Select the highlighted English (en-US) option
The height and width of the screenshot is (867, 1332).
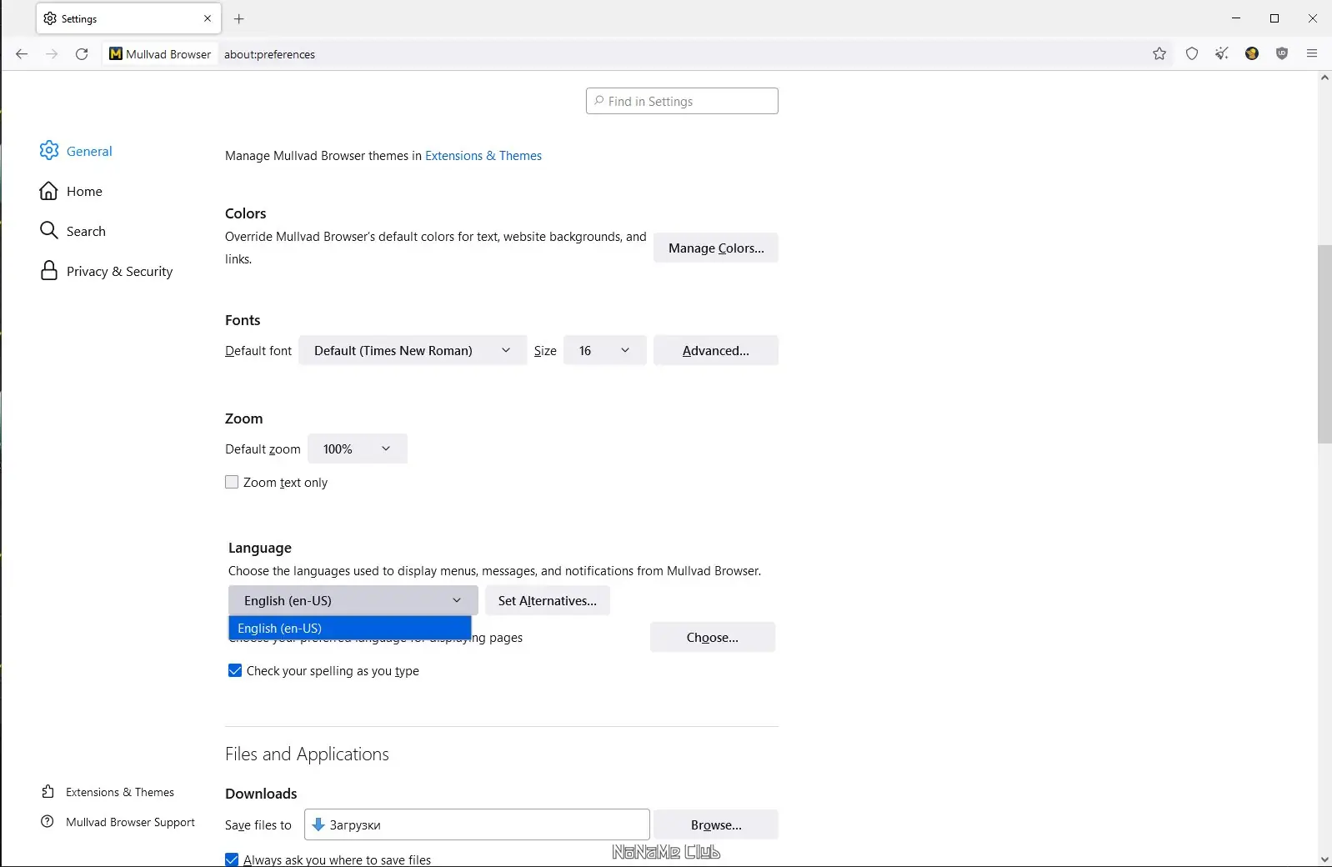coord(350,628)
